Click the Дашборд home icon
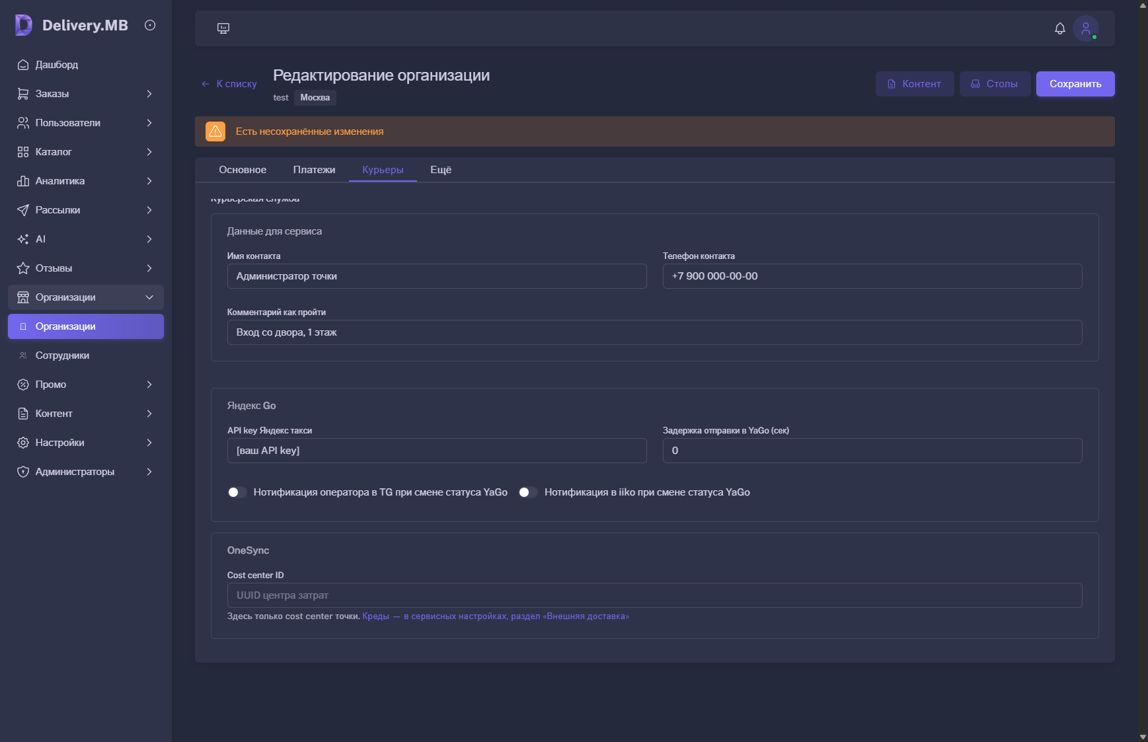Image resolution: width=1148 pixels, height=742 pixels. [x=23, y=65]
